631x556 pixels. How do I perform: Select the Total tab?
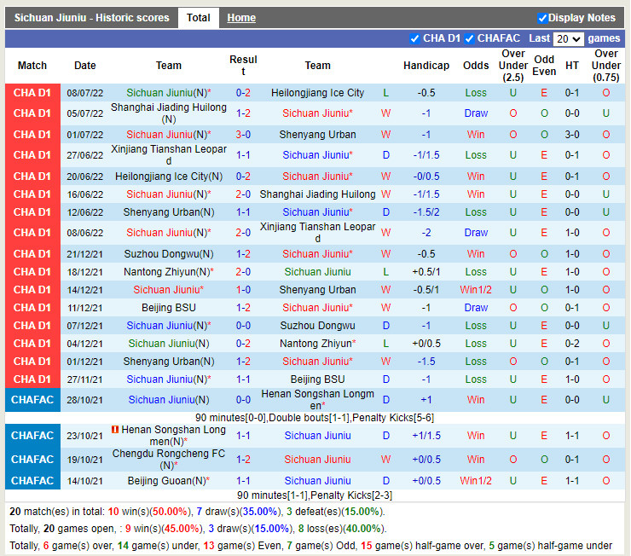coord(199,18)
